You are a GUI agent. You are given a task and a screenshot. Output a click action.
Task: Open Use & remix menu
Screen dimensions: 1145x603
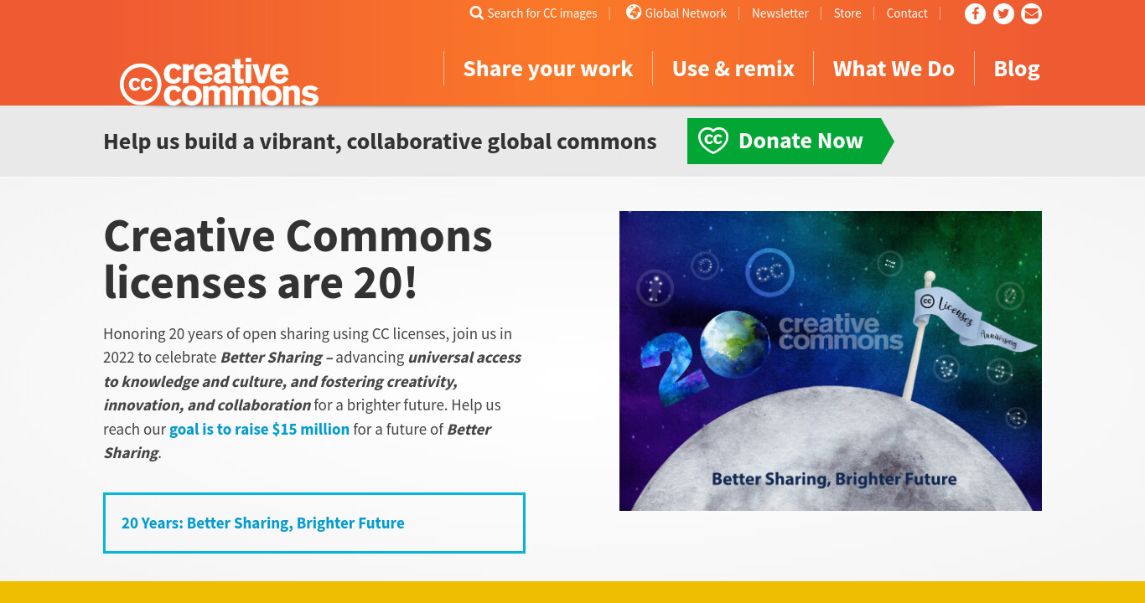coord(733,69)
